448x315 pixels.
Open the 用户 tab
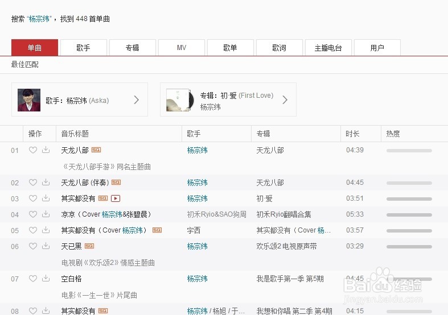click(377, 48)
